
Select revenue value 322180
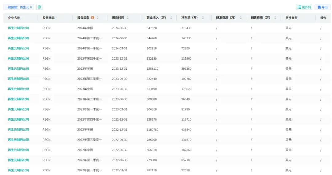[152, 59]
